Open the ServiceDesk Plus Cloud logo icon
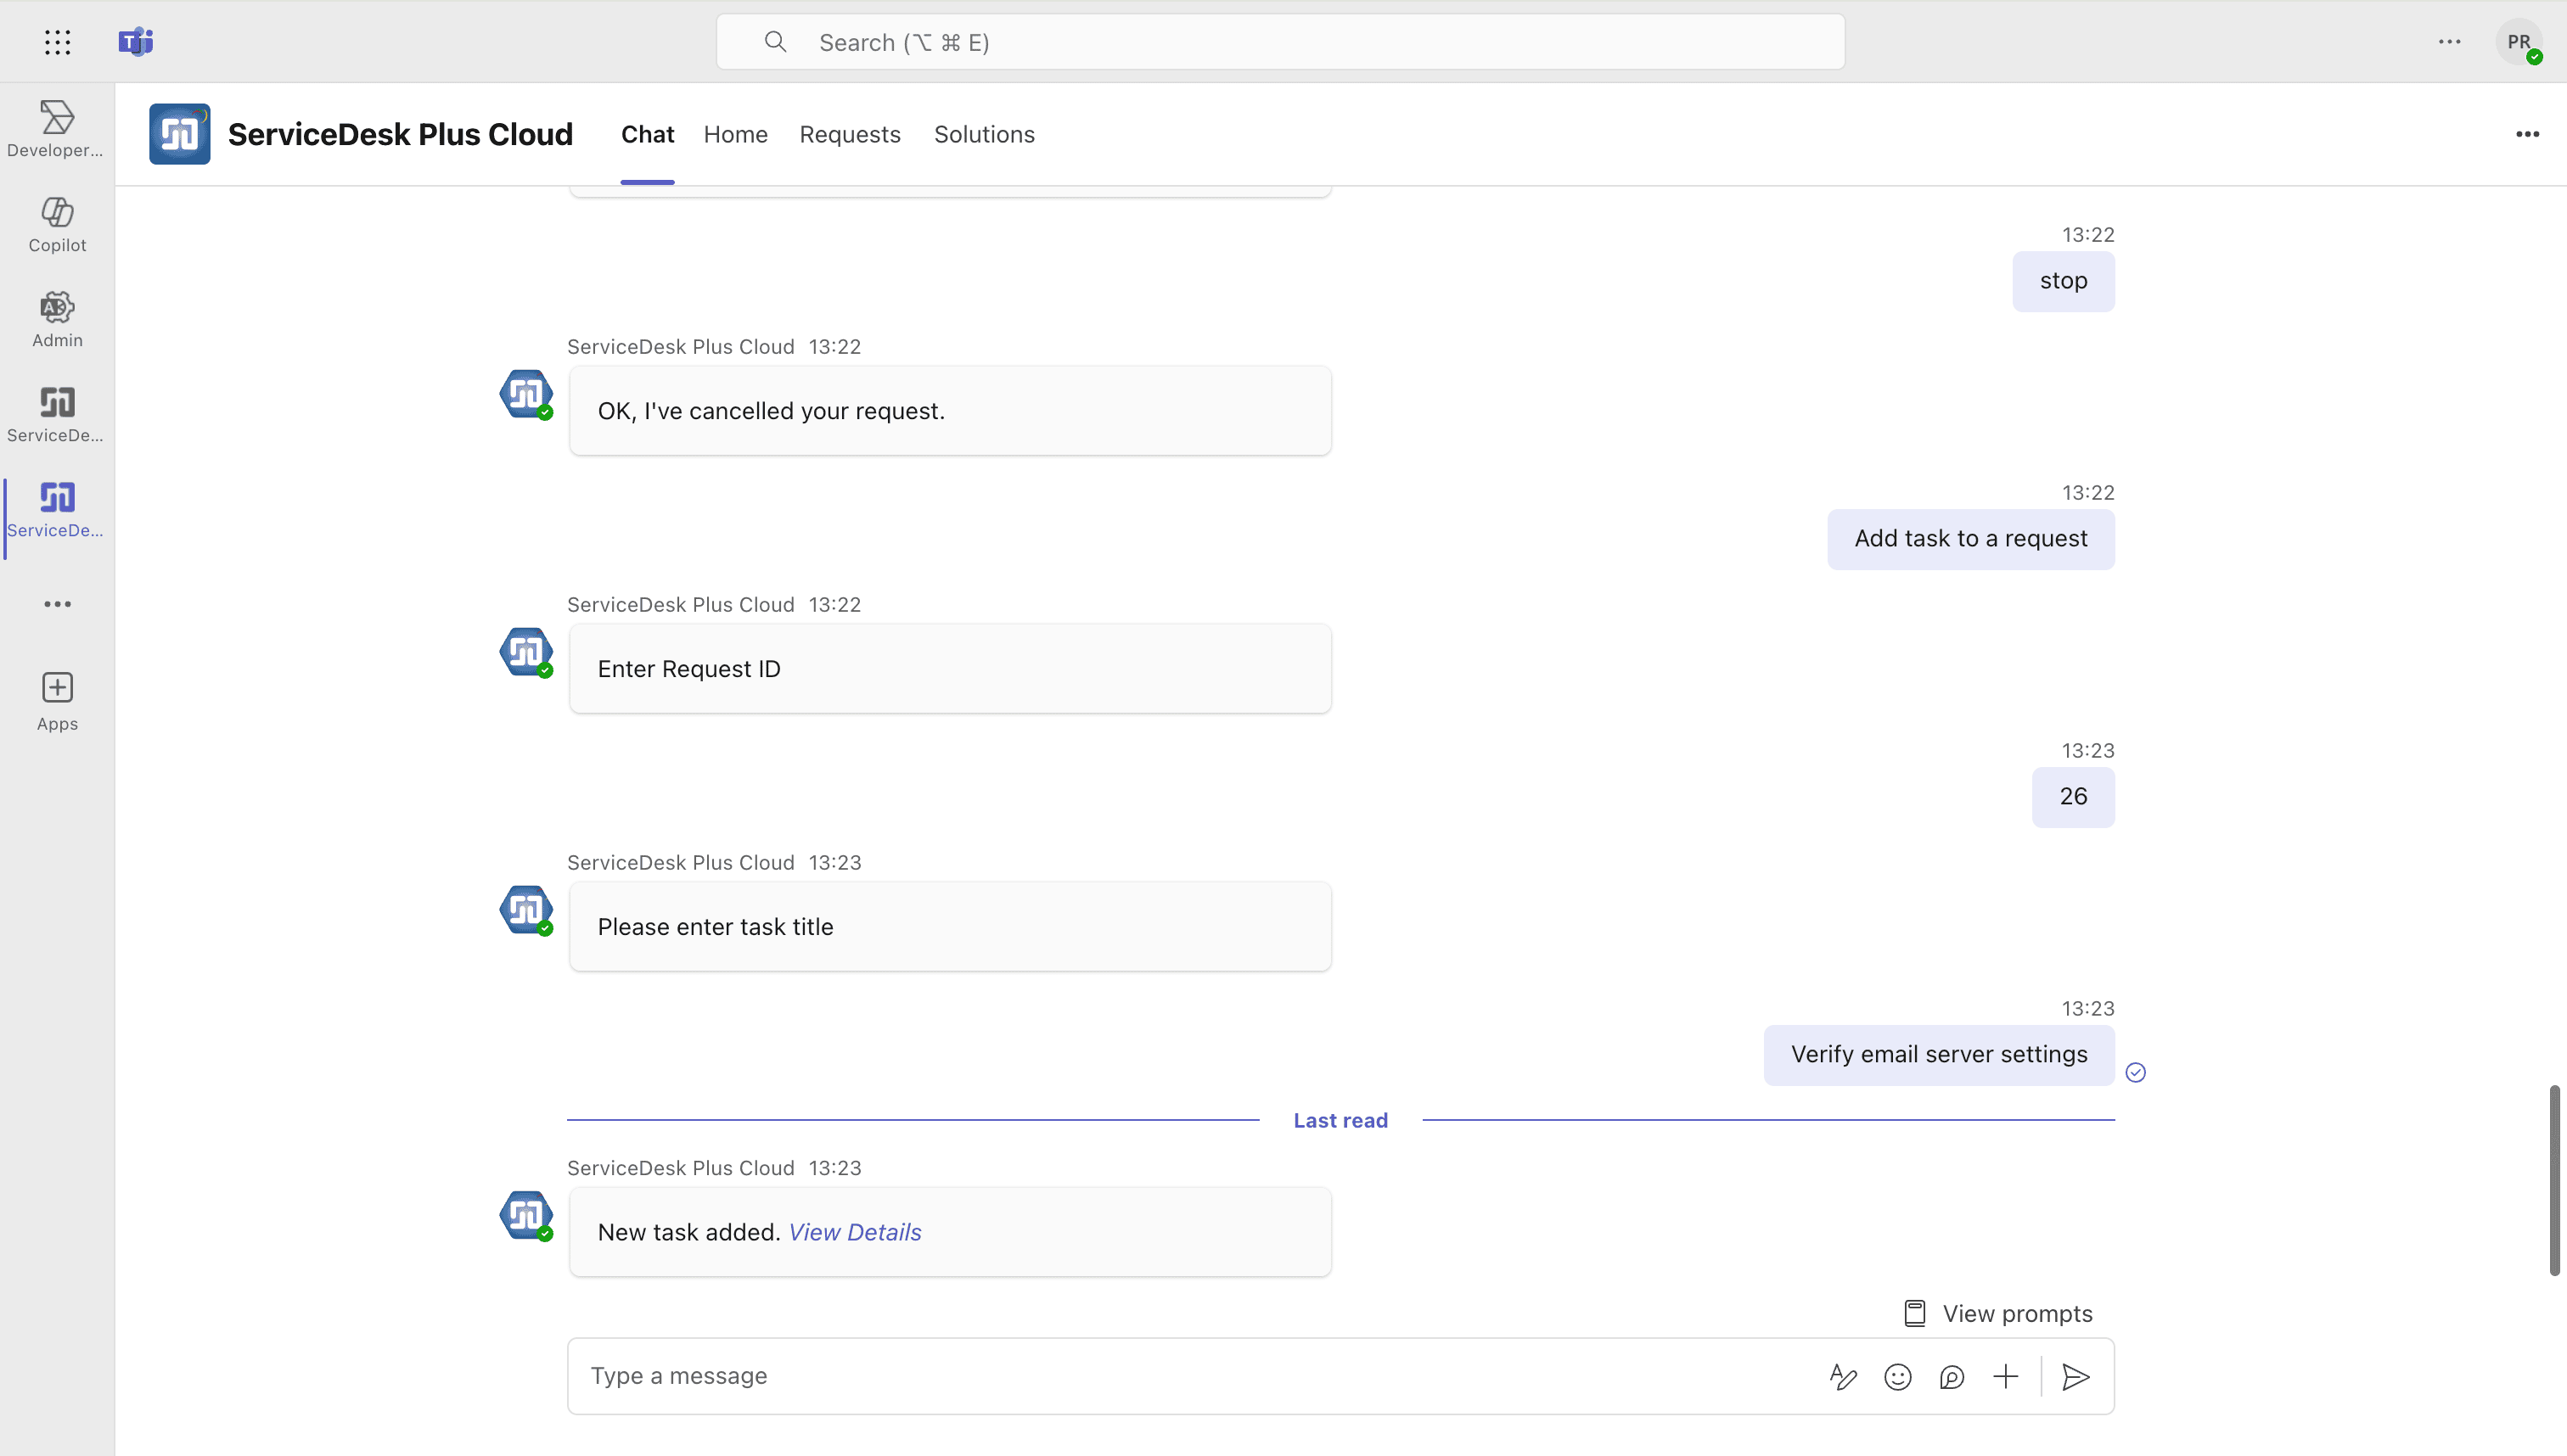Screen dimensions: 2567x1456 point(179,133)
